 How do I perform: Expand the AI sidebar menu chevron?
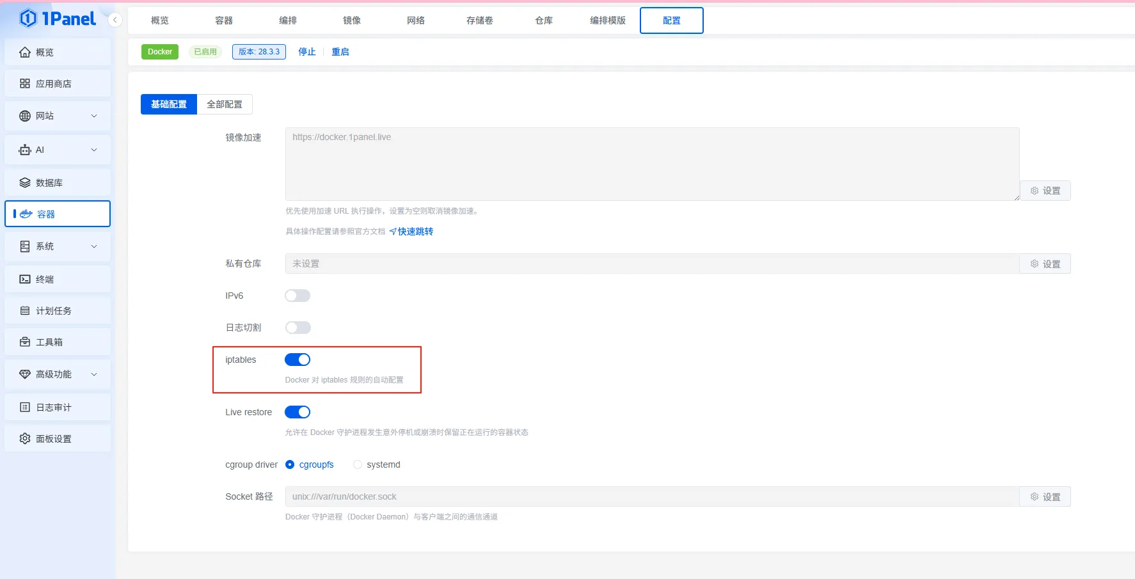[x=94, y=150]
